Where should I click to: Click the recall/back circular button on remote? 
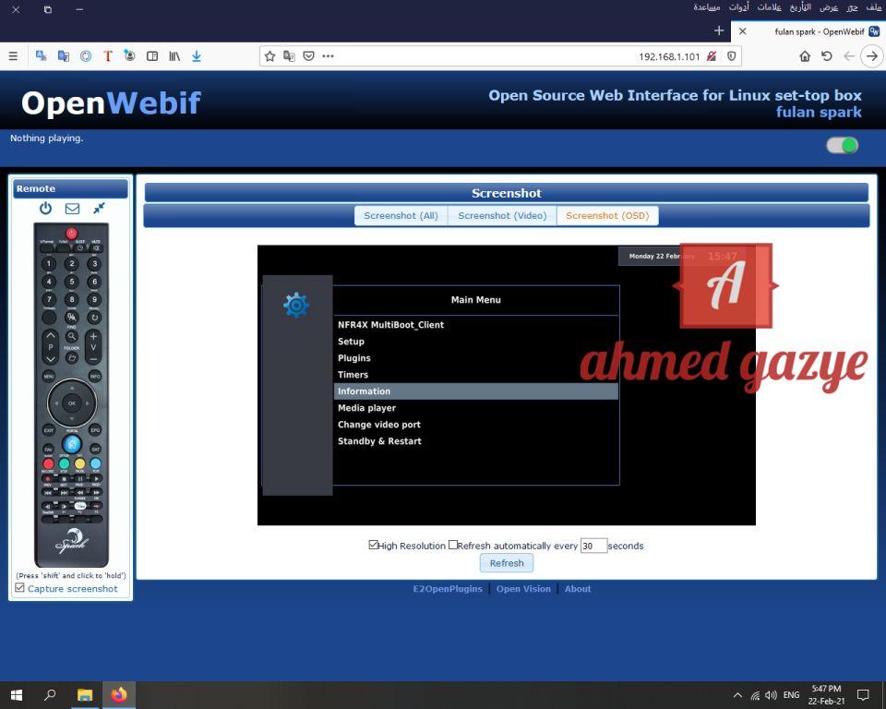[x=94, y=318]
